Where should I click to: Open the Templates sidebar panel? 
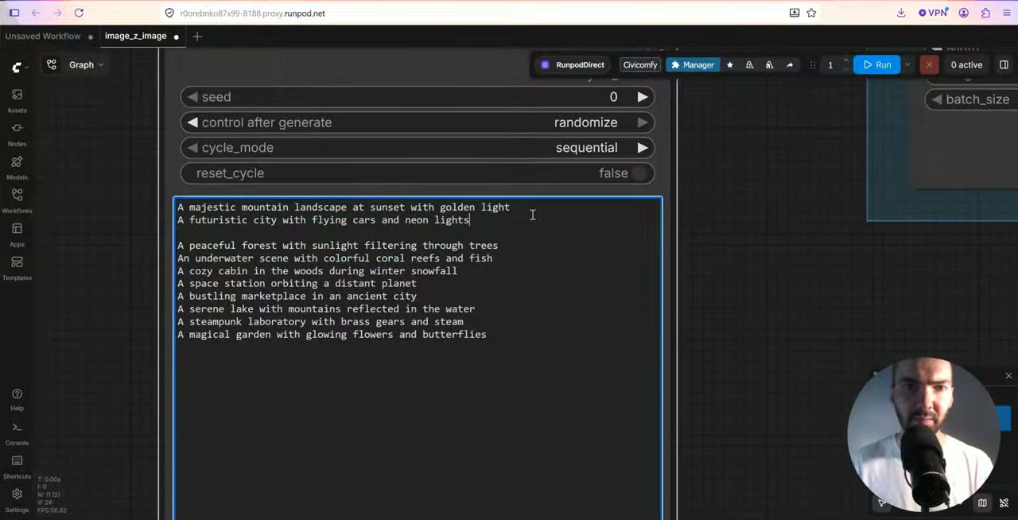(17, 267)
